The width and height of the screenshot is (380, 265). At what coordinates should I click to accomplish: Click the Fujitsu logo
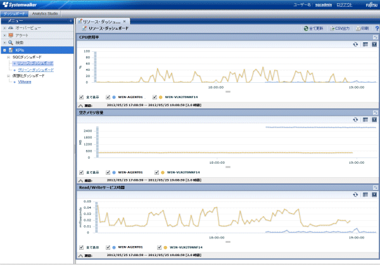click(372, 5)
